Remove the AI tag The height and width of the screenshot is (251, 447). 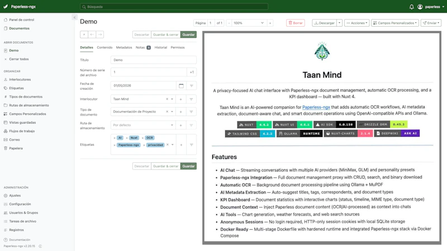(x=115, y=138)
